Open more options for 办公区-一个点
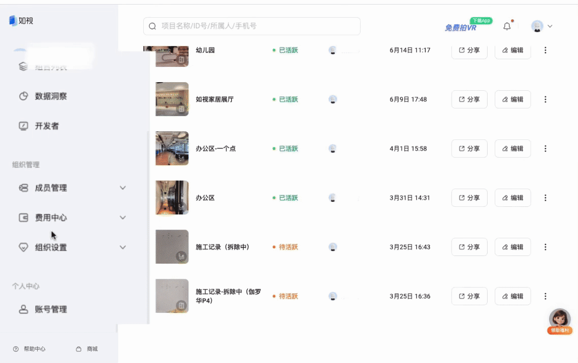Image resolution: width=578 pixels, height=363 pixels. 545,149
